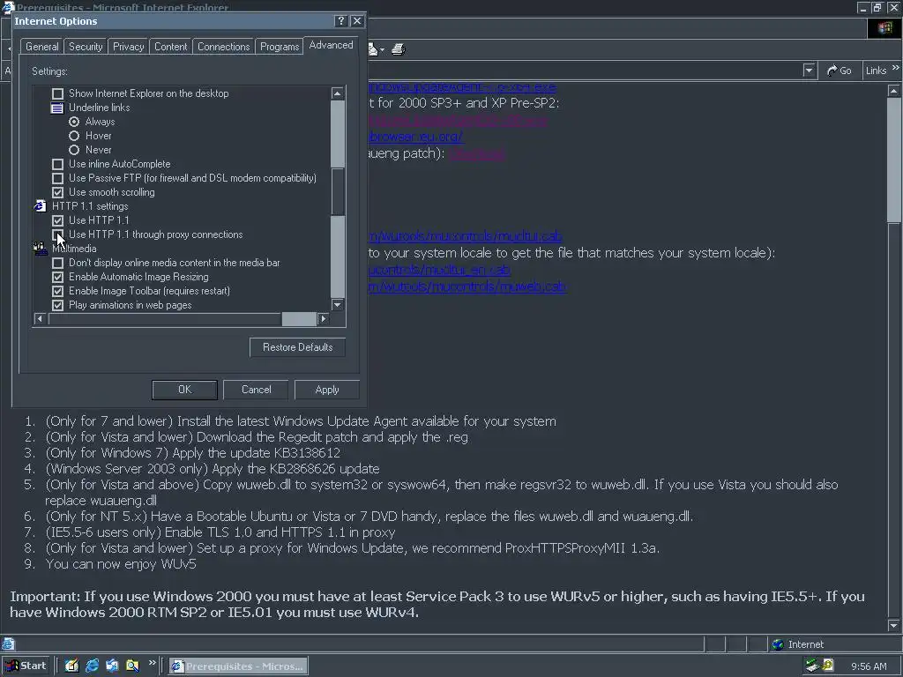The width and height of the screenshot is (903, 677).
Task: Select the Never underline links option
Action: click(x=74, y=150)
